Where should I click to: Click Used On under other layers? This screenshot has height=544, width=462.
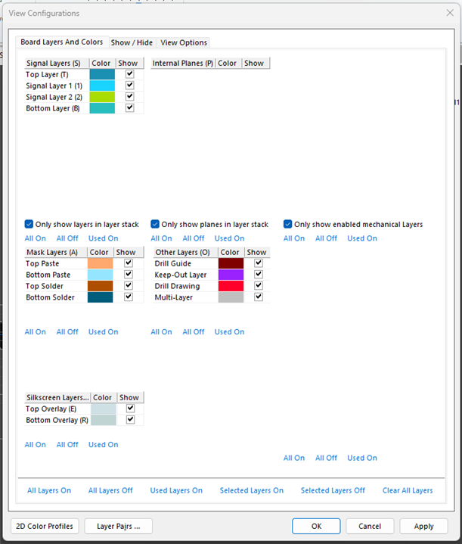click(229, 331)
